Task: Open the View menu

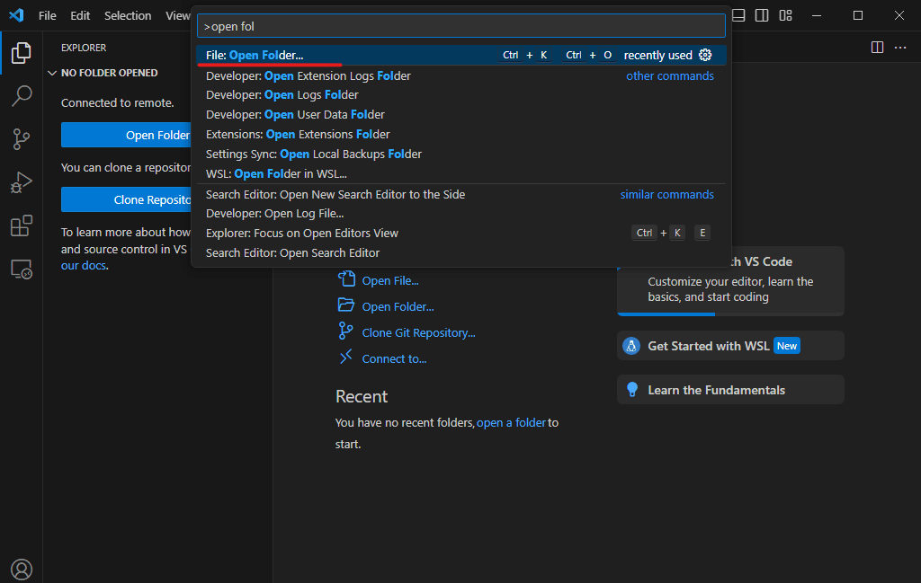Action: pos(177,16)
